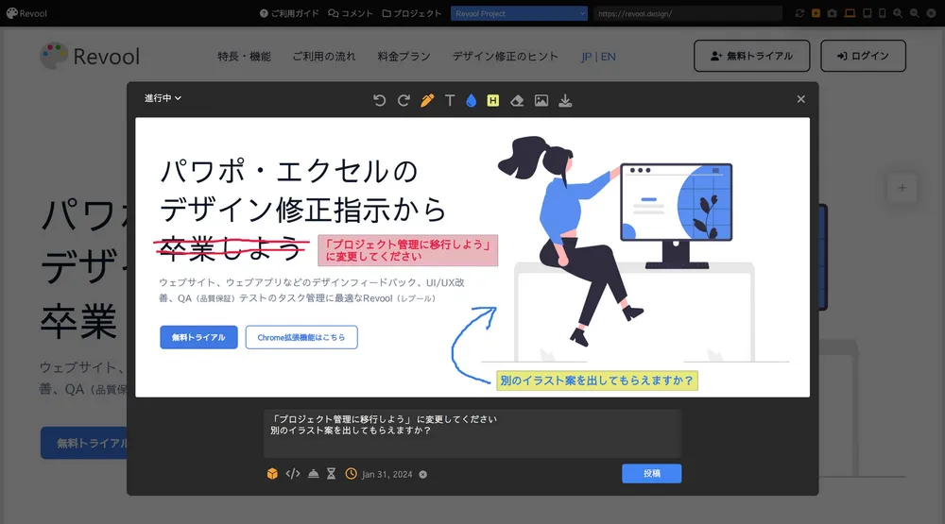Select the T text tool
This screenshot has height=524, width=945.
point(450,101)
